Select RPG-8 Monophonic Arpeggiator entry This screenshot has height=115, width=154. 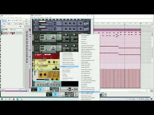coord(89,98)
